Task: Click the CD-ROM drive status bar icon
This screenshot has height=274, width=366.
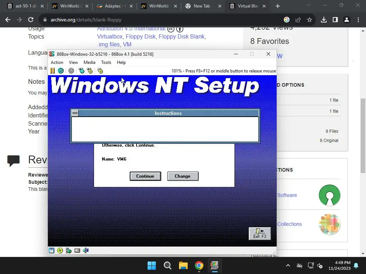Action: [x=60, y=250]
